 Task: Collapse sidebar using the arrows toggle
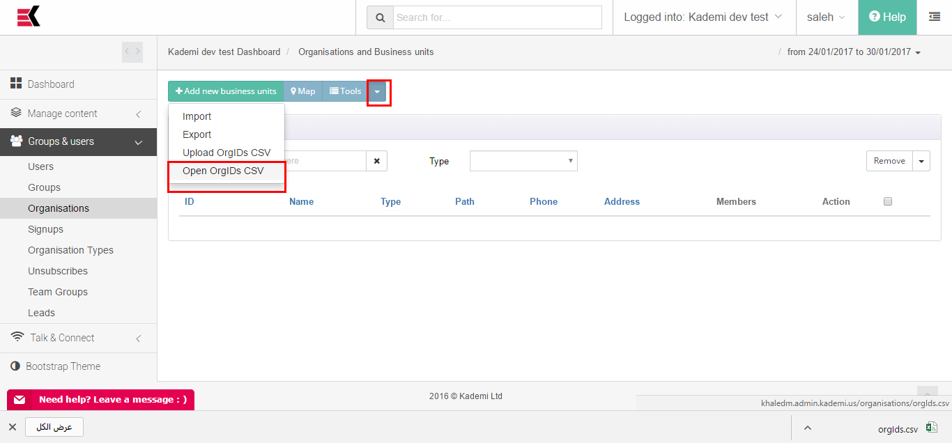tap(132, 52)
